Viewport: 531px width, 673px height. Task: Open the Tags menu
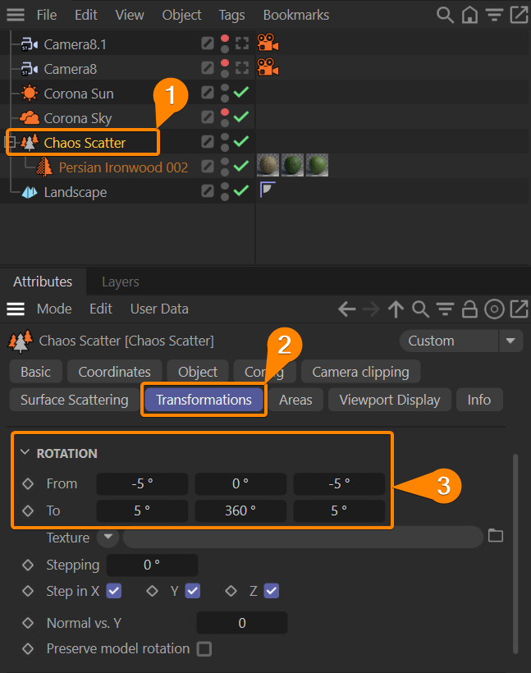tap(231, 15)
